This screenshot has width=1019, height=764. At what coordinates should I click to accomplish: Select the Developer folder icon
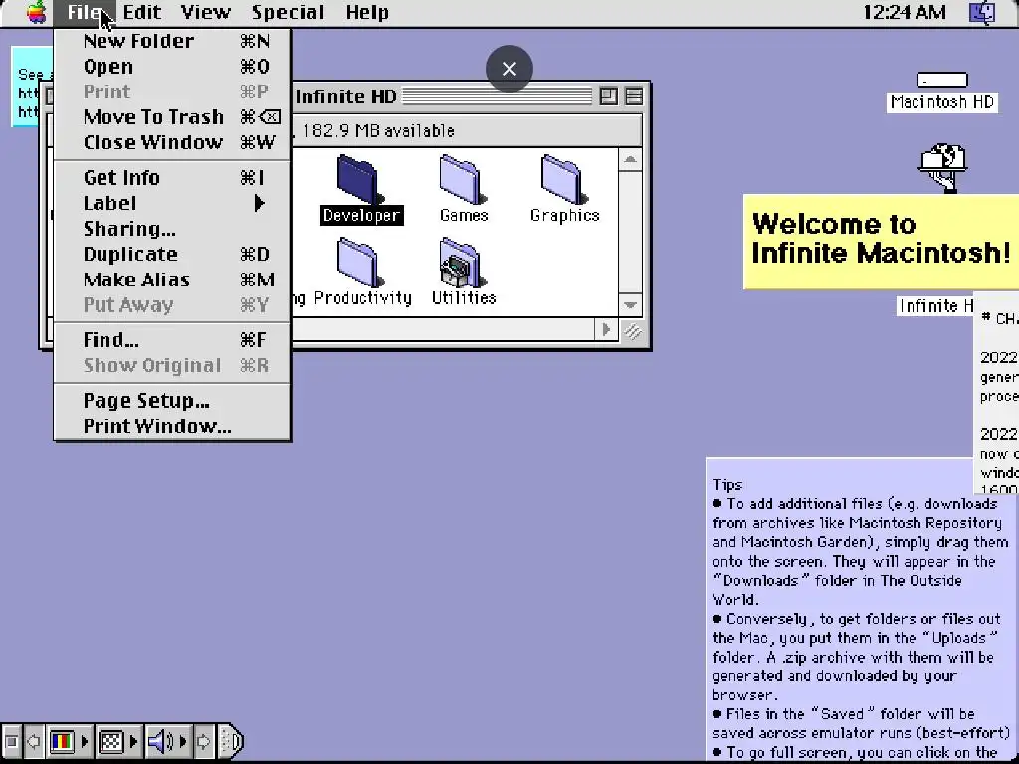(x=358, y=179)
